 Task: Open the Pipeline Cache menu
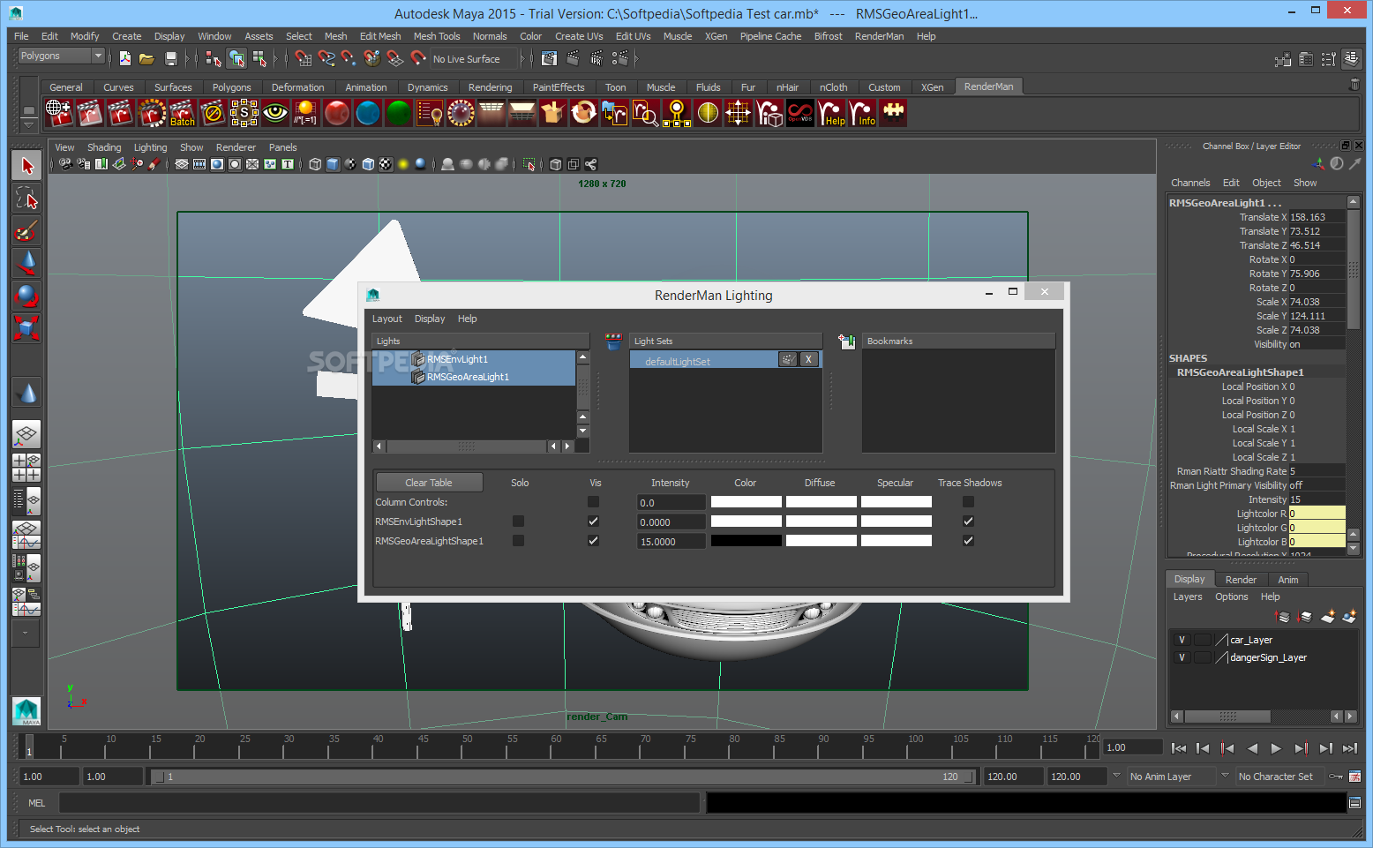[770, 36]
